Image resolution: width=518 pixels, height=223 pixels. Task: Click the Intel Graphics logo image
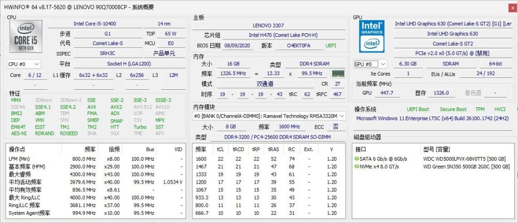point(372,36)
